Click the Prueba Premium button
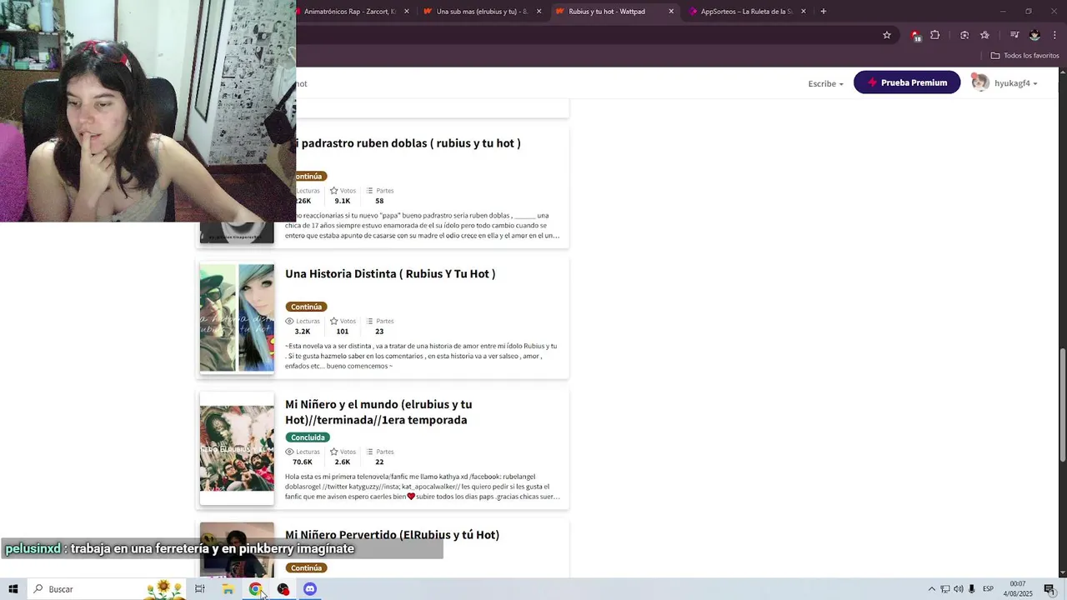Image resolution: width=1067 pixels, height=600 pixels. click(x=907, y=82)
